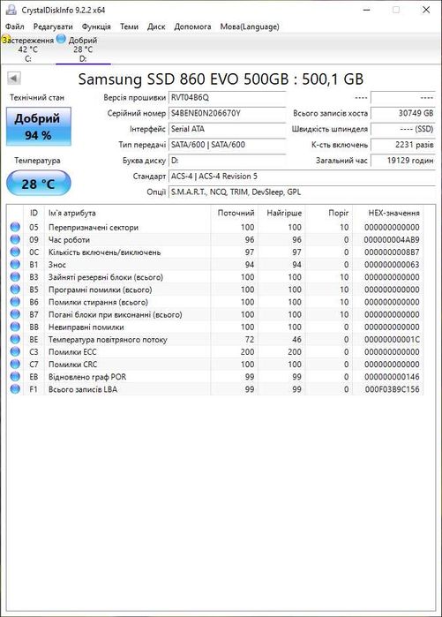This screenshot has width=442, height=617.
Task: Click status orb for attribute EB
Action: click(x=15, y=377)
